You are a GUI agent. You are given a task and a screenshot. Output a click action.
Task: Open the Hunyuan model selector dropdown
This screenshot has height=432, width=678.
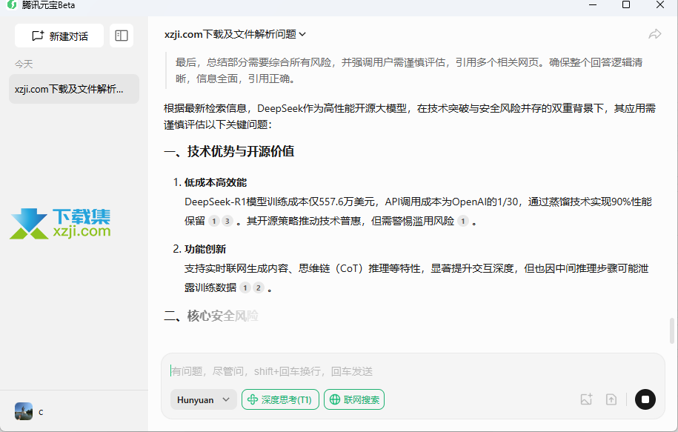[x=203, y=399]
